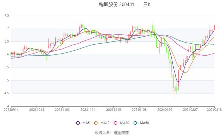Select the 20231215 date on the x-axis

114,110
